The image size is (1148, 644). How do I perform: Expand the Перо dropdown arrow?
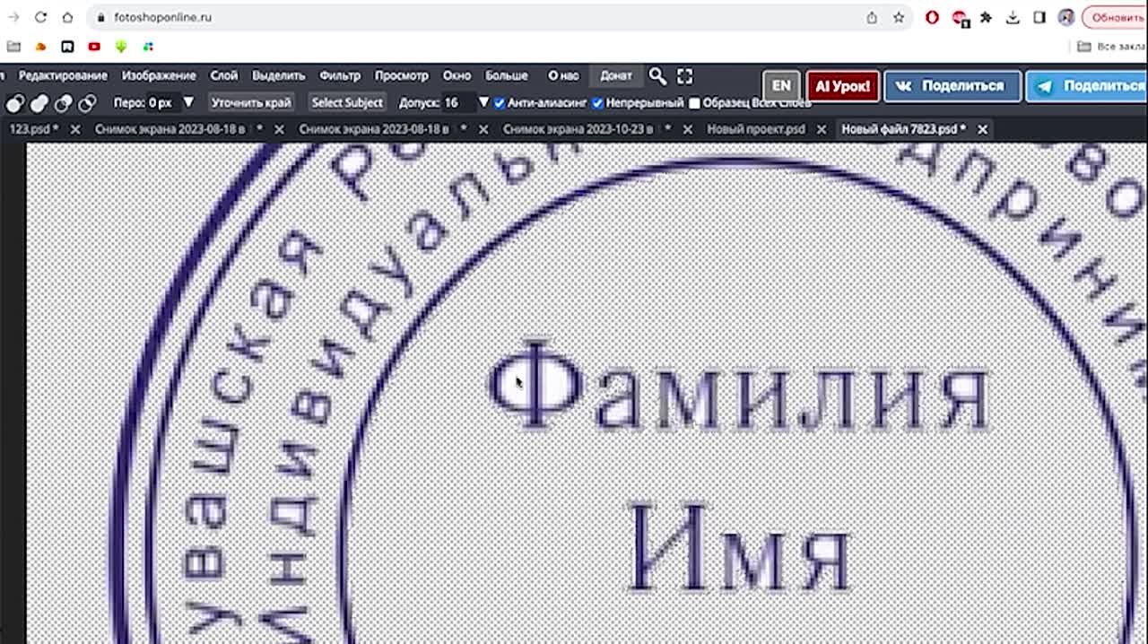188,102
